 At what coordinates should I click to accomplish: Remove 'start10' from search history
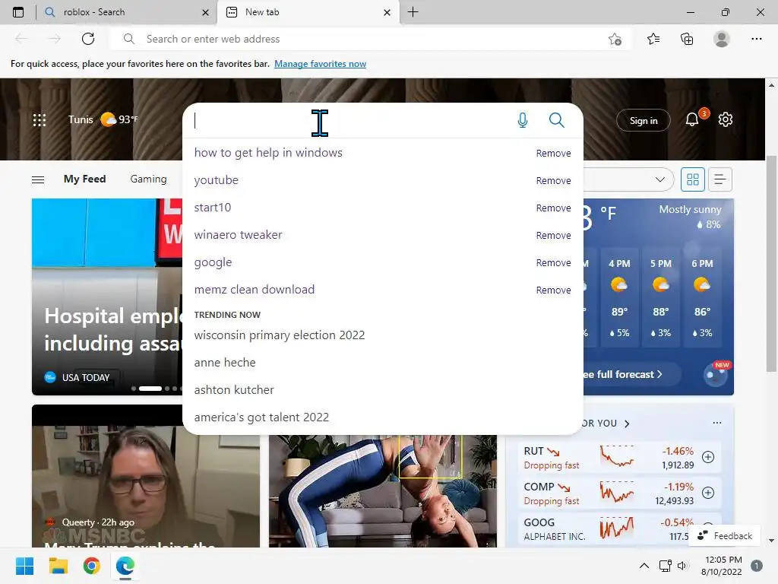553,208
